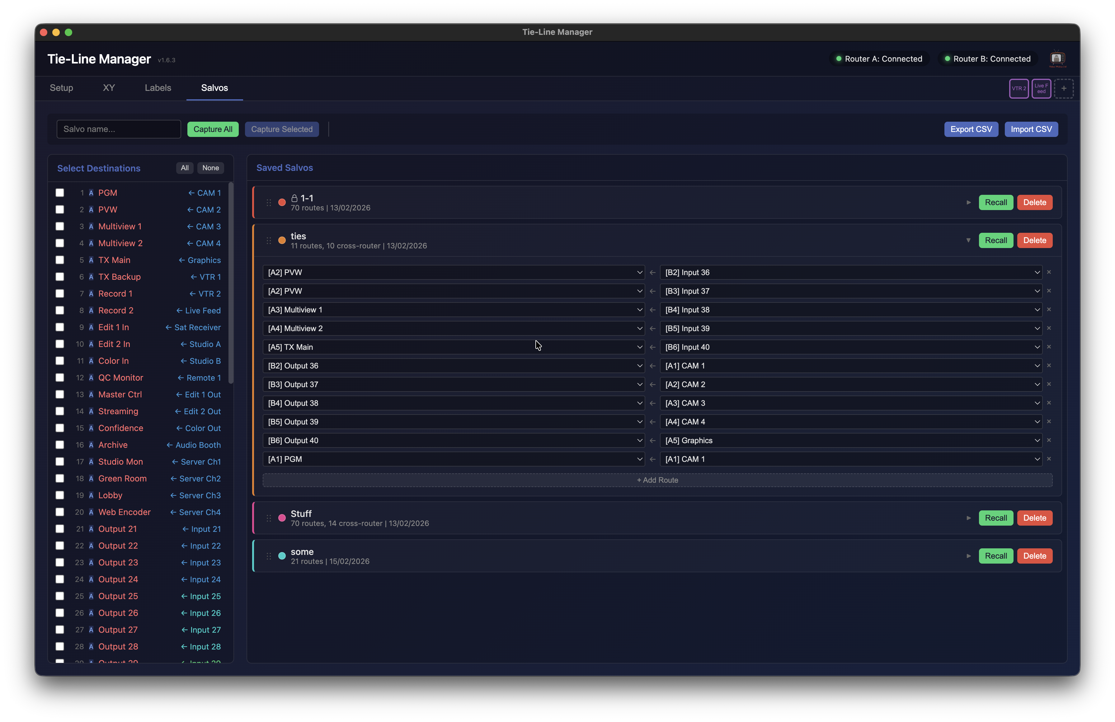The width and height of the screenshot is (1115, 722).
Task: Tick the TX Backup destination checkbox
Action: click(x=60, y=277)
